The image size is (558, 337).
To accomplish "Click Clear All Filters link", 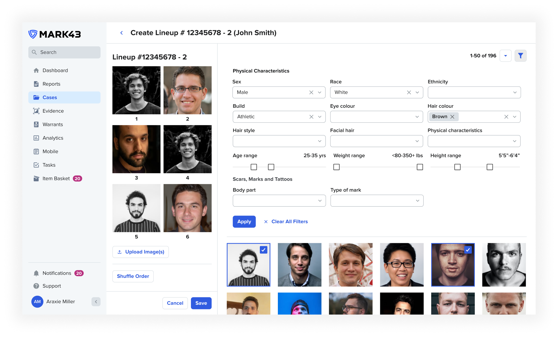I will (x=289, y=222).
